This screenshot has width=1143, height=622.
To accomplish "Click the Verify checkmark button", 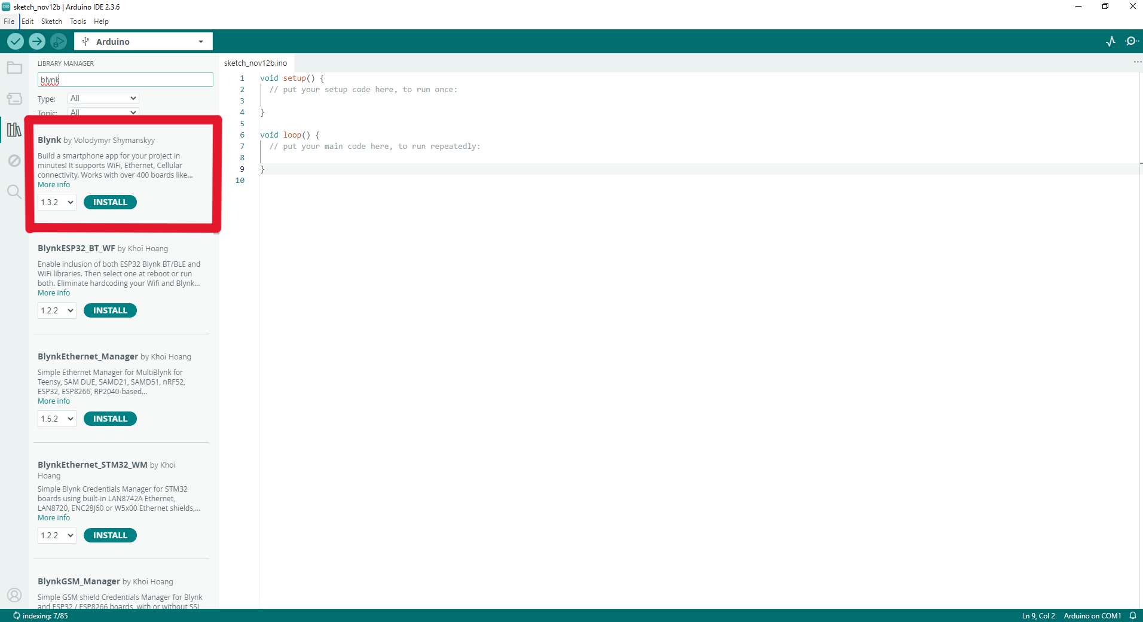I will pos(16,41).
